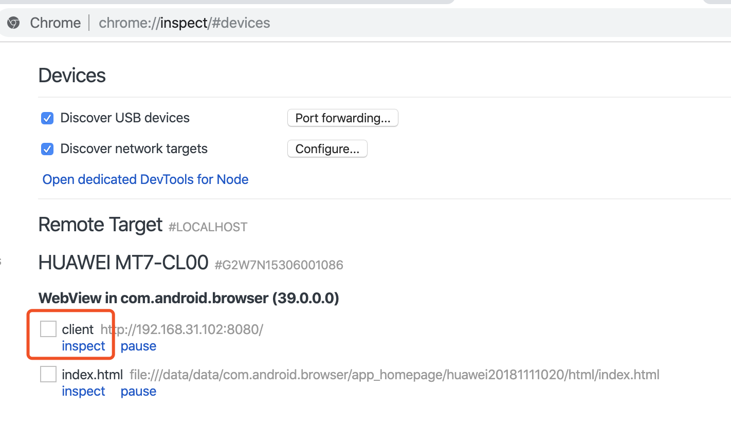The width and height of the screenshot is (731, 444).
Task: Pause the index.html page
Action: (x=138, y=391)
